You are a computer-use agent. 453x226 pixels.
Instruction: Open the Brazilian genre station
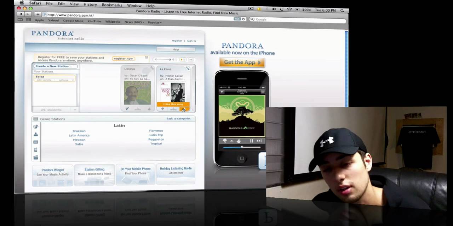(x=79, y=131)
